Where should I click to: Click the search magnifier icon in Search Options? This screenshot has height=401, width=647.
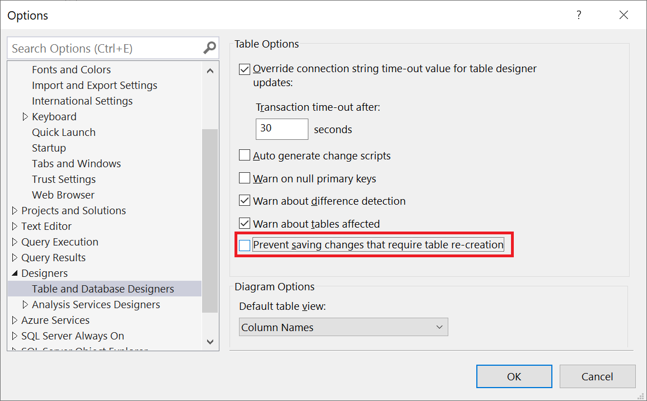(x=209, y=48)
